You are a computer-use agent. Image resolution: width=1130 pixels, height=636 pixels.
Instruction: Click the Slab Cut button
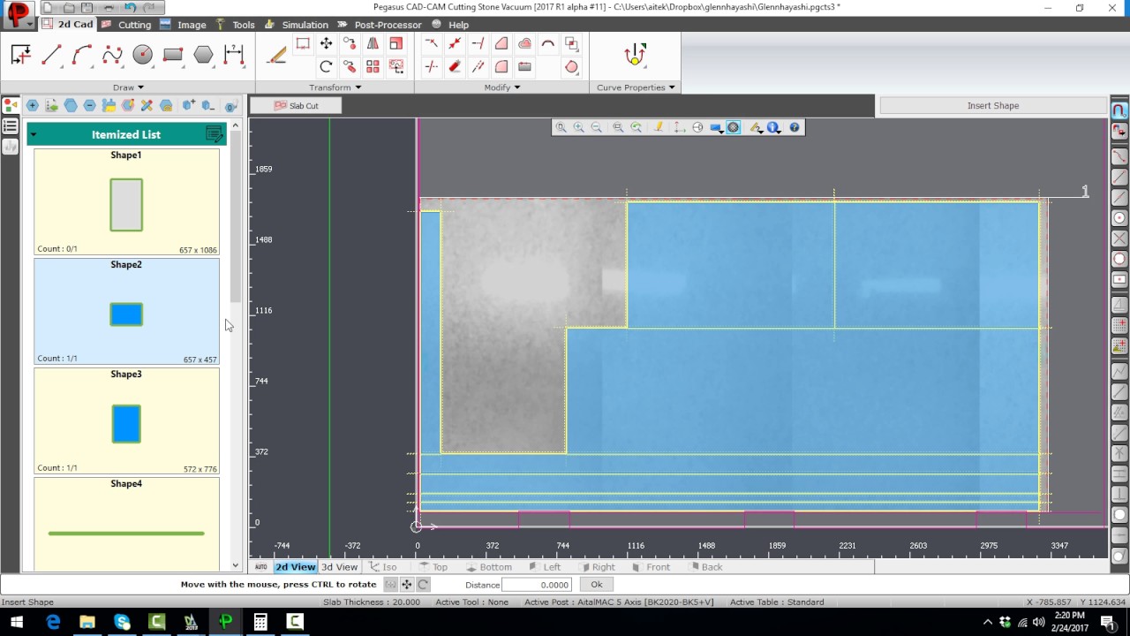point(296,105)
